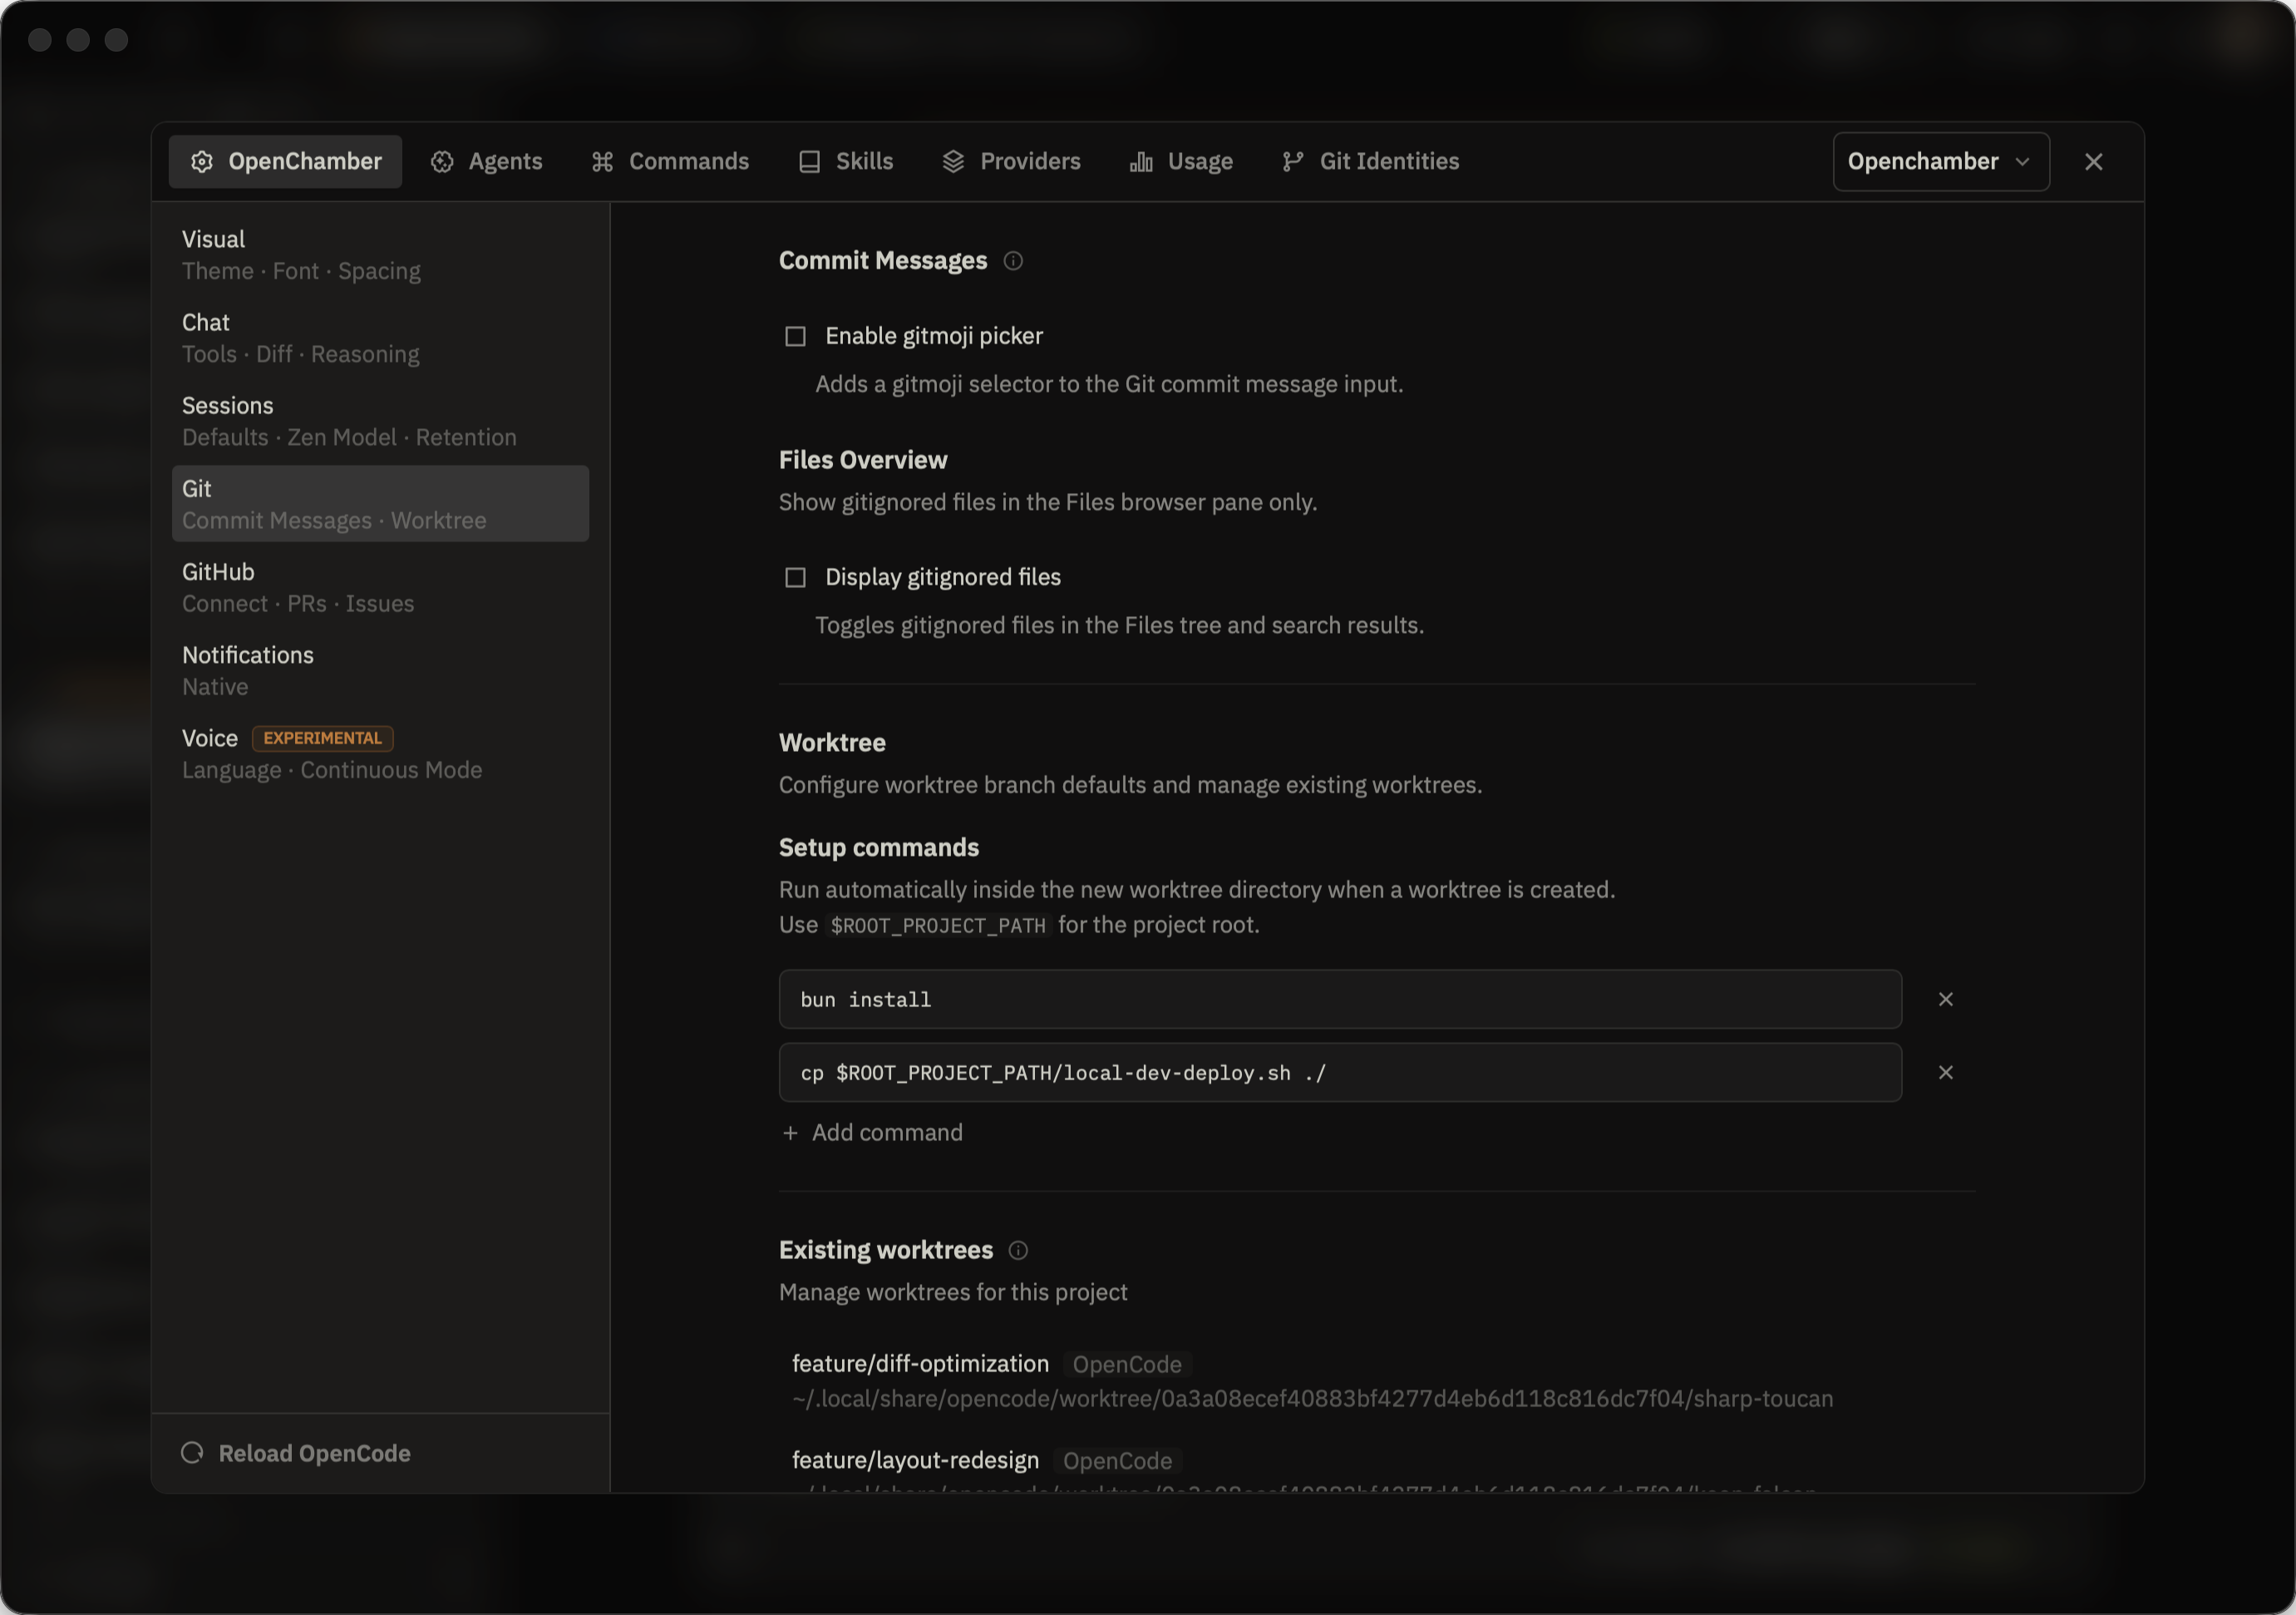Open Visual settings section
The height and width of the screenshot is (1615, 2296).
tap(380, 255)
